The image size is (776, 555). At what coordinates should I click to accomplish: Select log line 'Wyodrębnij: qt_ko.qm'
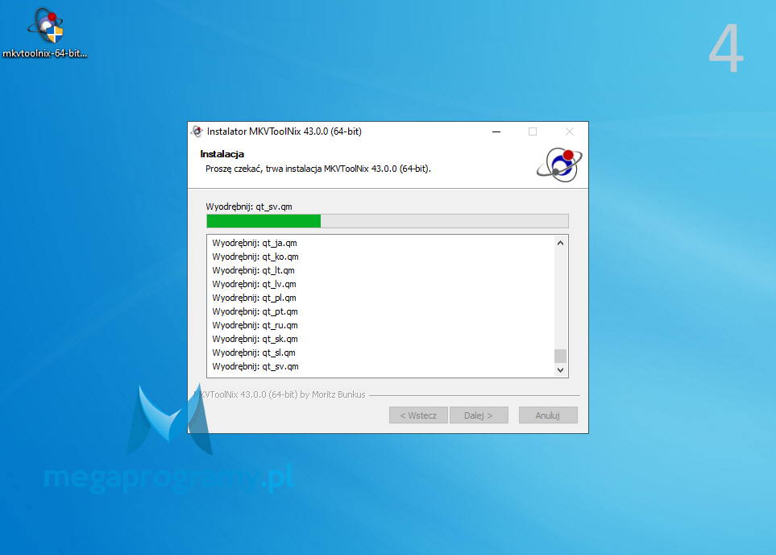(x=255, y=257)
